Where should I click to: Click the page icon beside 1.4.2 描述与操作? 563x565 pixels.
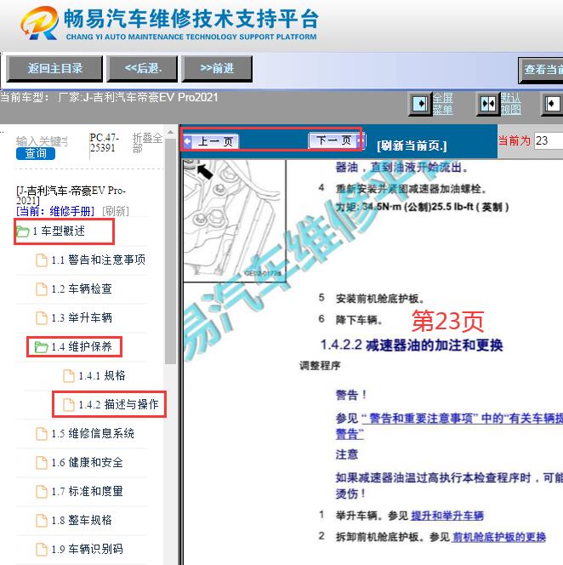click(x=69, y=405)
